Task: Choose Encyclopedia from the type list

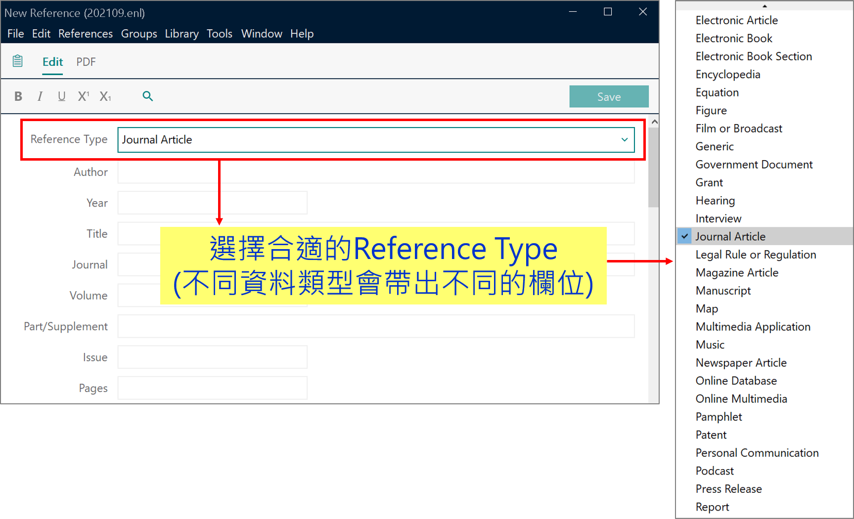Action: click(727, 74)
